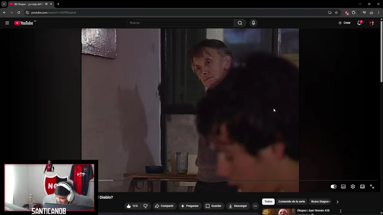Open a new tab
This screenshot has width=383, height=215.
tap(58, 4)
